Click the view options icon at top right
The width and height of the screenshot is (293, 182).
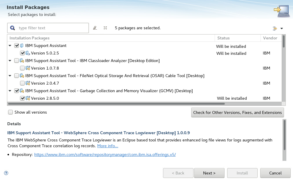(275, 28)
